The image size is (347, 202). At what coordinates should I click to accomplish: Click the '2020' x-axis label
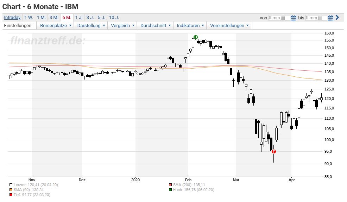(135, 180)
